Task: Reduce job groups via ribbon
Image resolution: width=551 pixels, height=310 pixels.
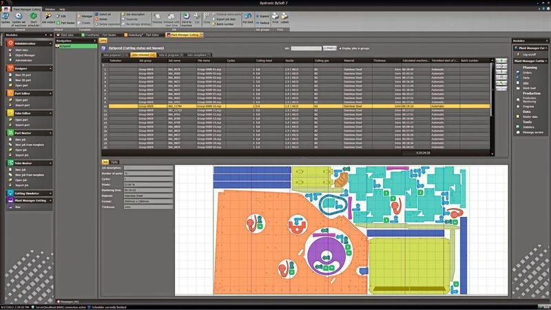Action: tap(262, 23)
